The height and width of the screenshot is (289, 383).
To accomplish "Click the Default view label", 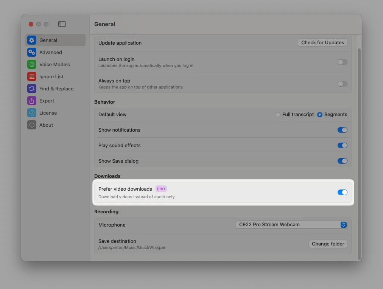I will click(112, 115).
